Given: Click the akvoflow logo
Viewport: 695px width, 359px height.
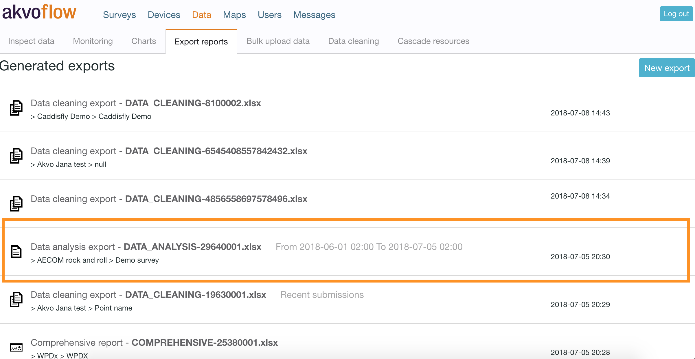Looking at the screenshot, I should pos(39,12).
